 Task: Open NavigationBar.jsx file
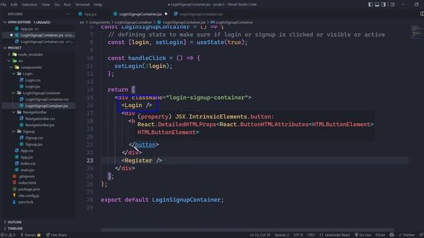point(40,125)
